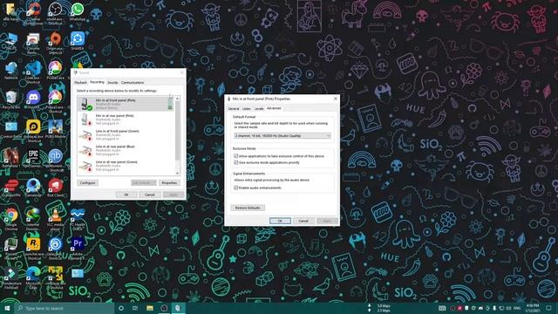This screenshot has width=558, height=314.
Task: Open Communications tab in Sound window
Action: click(x=133, y=83)
